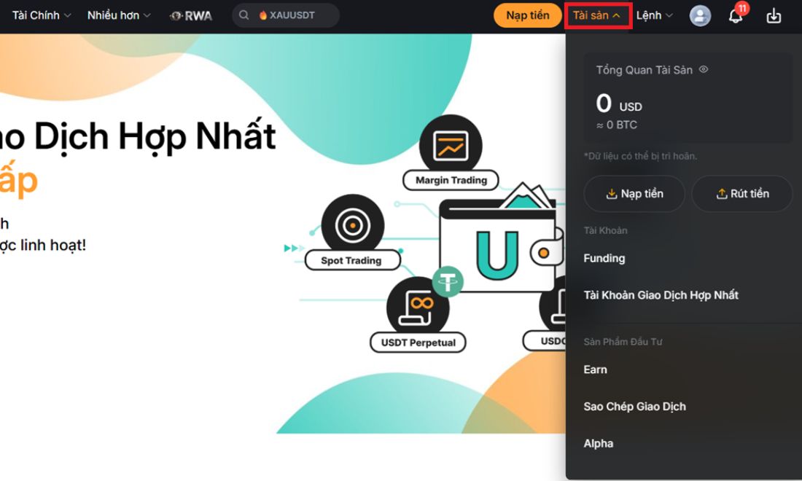
Task: Collapse the Tài sản dropdown
Action: 597,16
